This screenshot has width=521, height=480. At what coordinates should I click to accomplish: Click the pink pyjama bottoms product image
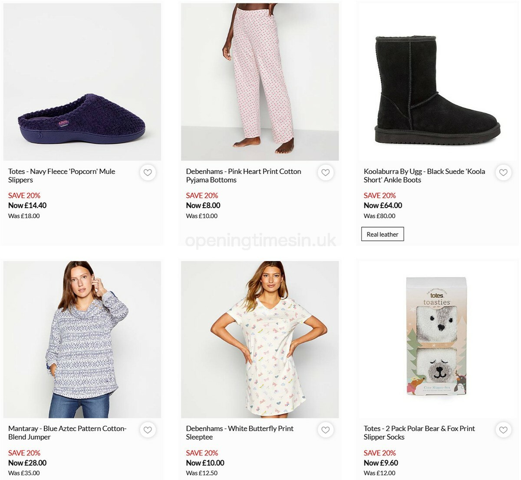(x=260, y=81)
